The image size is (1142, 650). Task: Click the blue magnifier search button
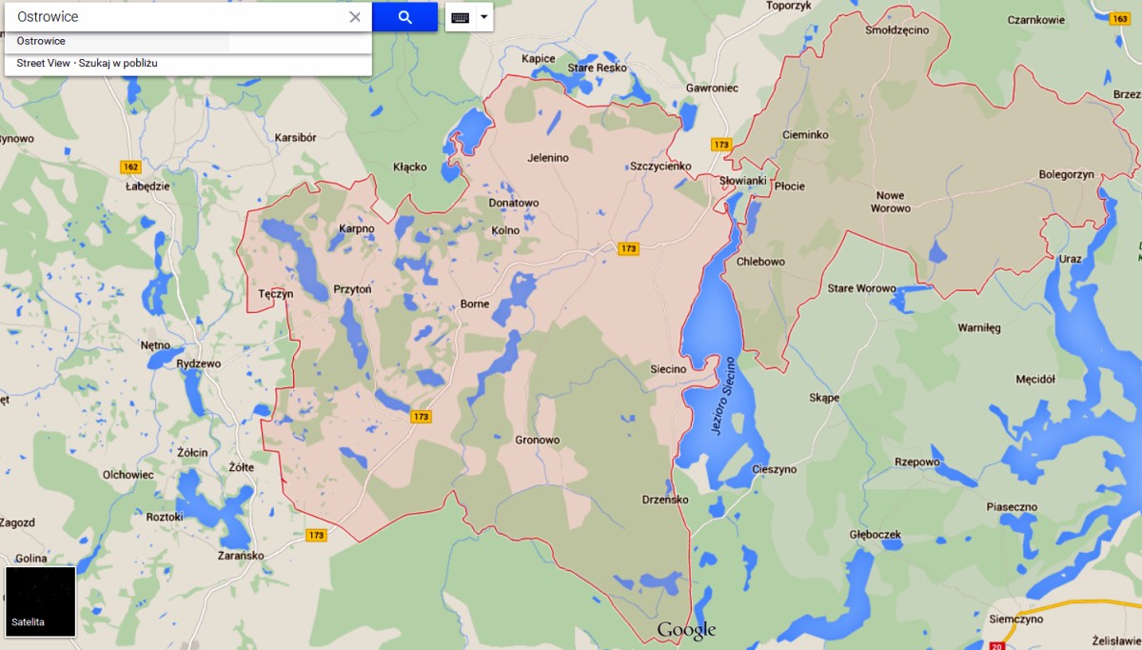pos(404,17)
